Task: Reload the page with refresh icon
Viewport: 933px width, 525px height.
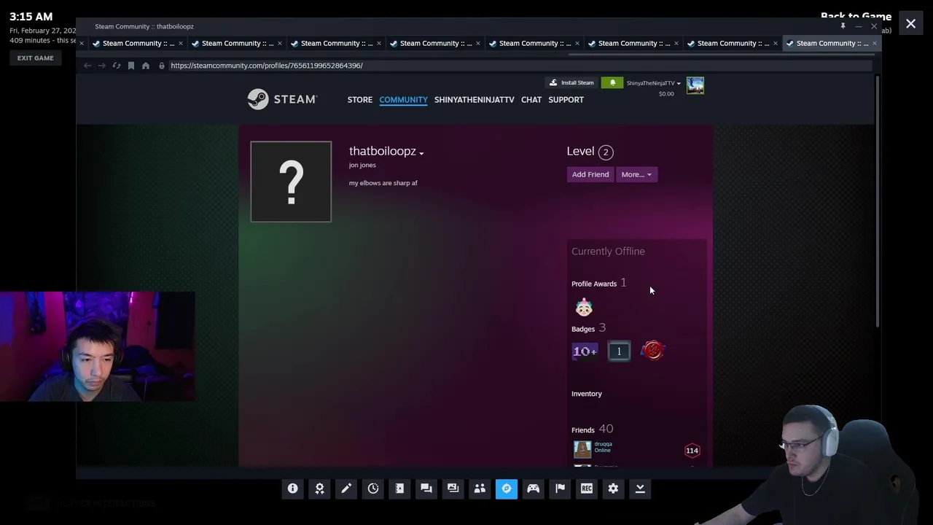Action: (x=116, y=66)
